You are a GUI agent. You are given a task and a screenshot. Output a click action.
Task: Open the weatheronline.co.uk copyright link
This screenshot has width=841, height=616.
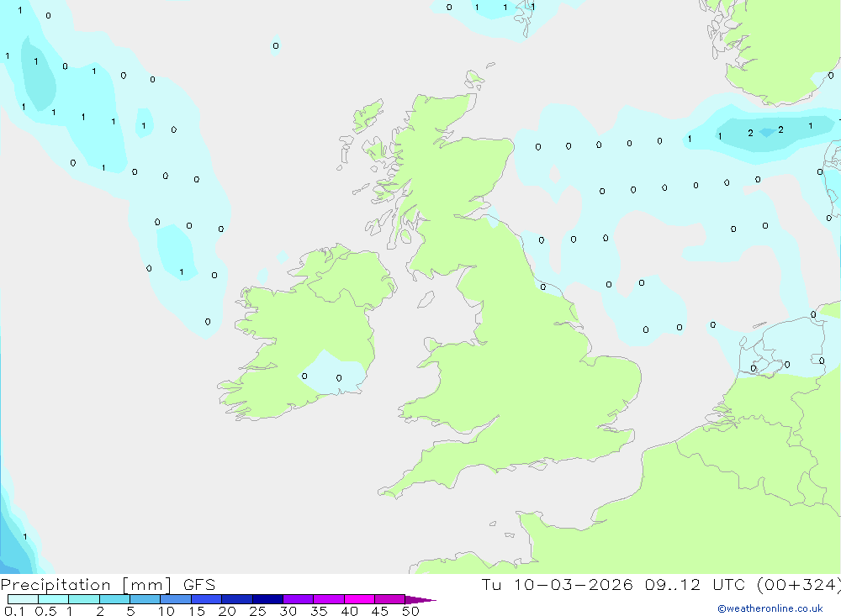(770, 608)
